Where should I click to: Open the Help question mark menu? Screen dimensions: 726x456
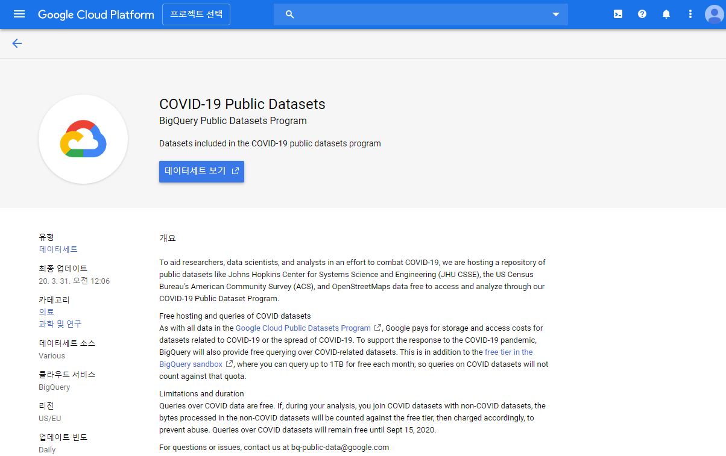pos(642,14)
